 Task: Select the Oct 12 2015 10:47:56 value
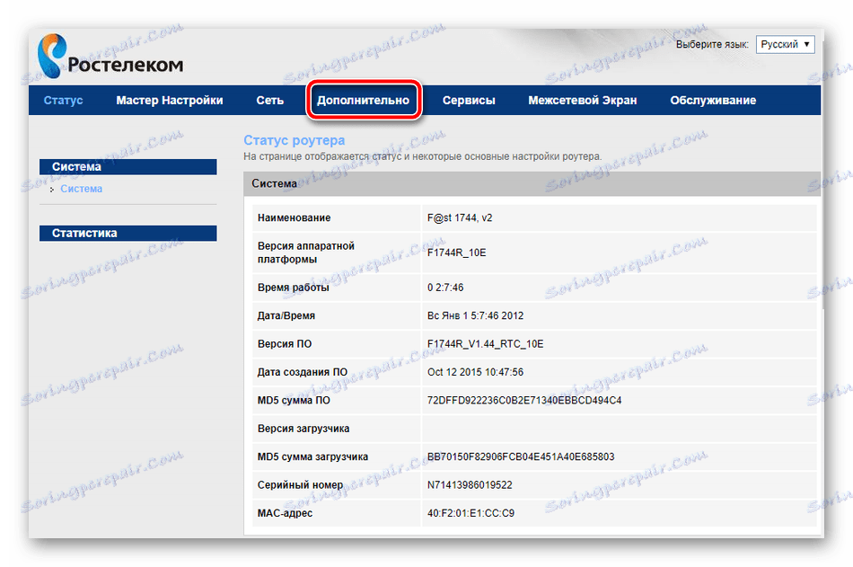coord(476,373)
